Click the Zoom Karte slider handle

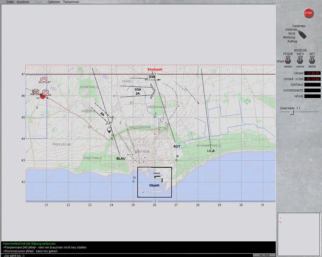click(x=292, y=112)
